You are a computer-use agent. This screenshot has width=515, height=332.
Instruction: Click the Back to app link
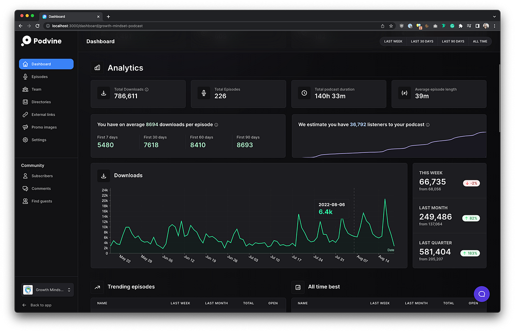(40, 305)
